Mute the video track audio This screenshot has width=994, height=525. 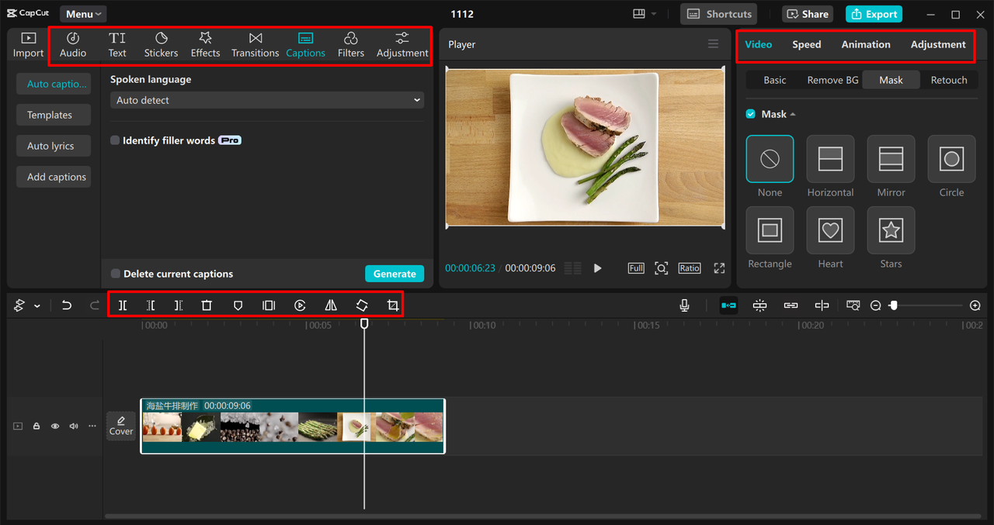[x=74, y=426]
